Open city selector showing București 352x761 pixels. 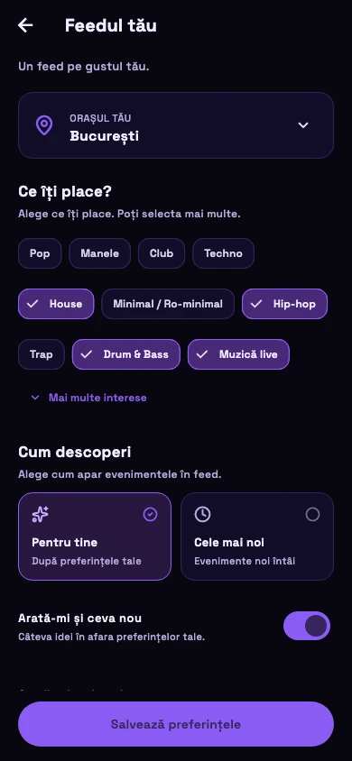tap(176, 125)
